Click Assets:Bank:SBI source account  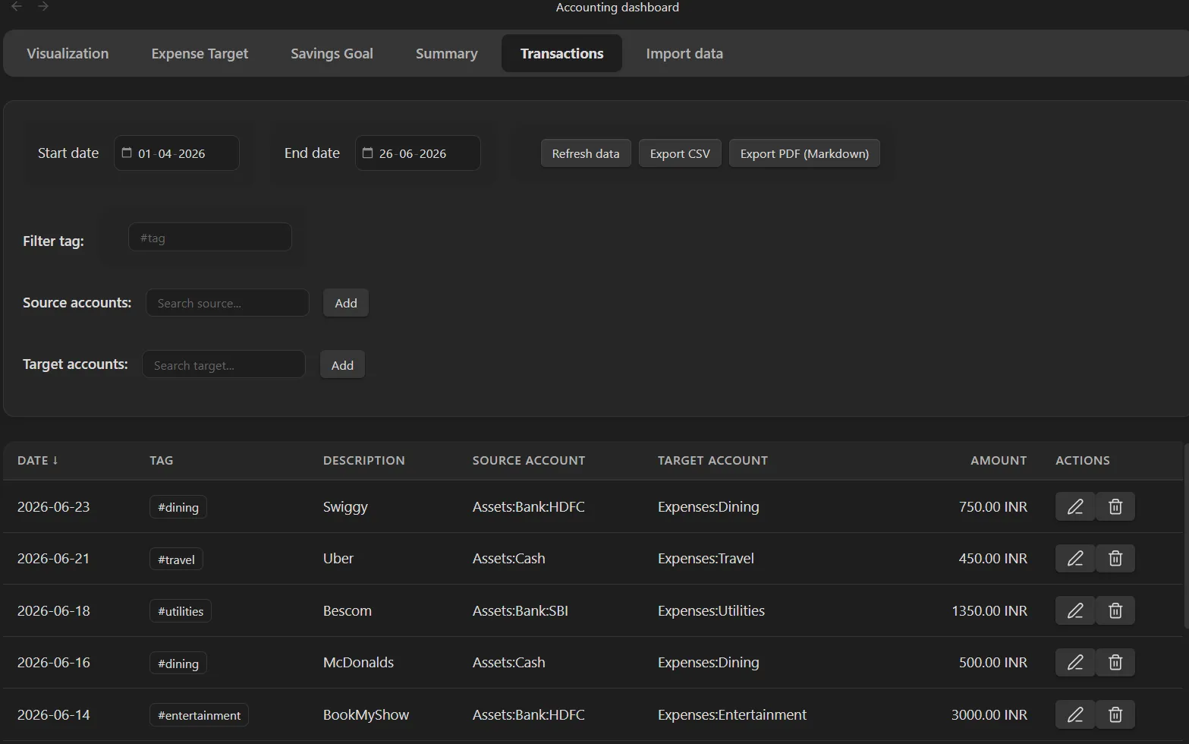tap(521, 610)
